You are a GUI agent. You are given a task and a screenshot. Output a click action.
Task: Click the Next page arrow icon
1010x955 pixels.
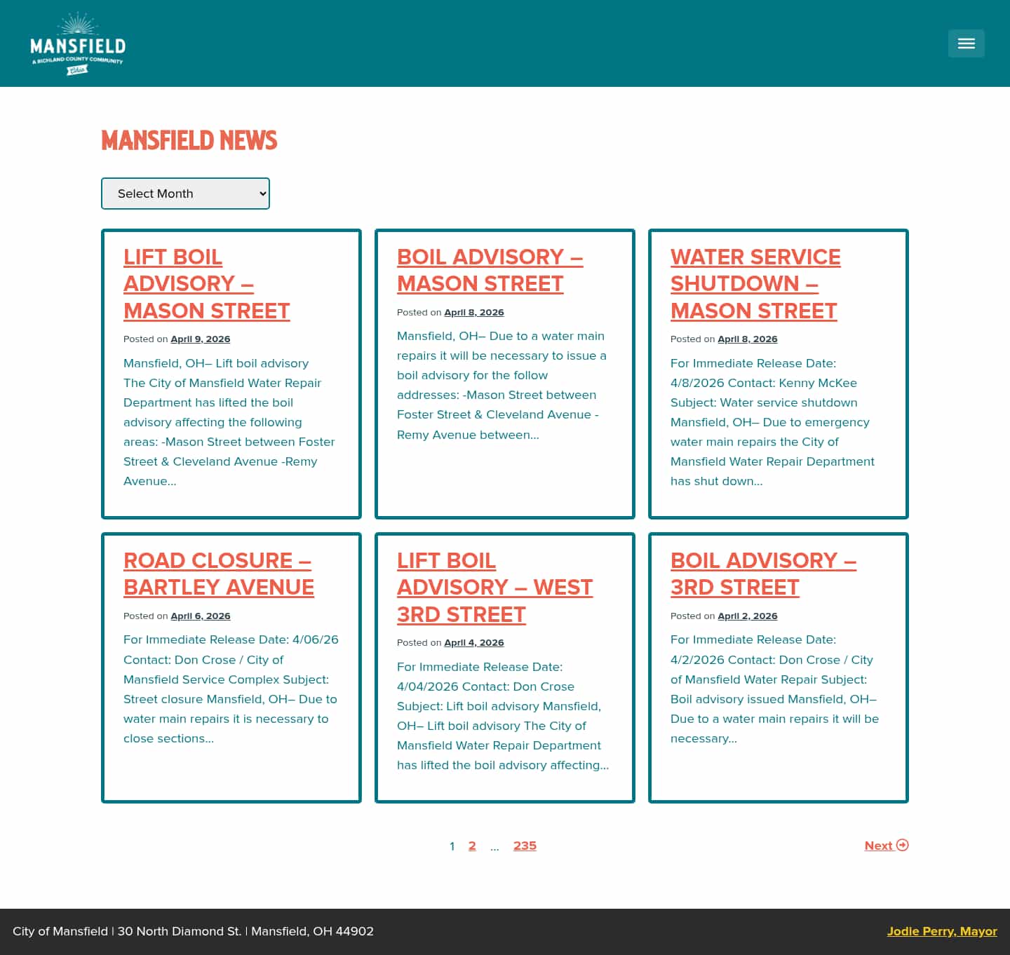pyautogui.click(x=902, y=846)
